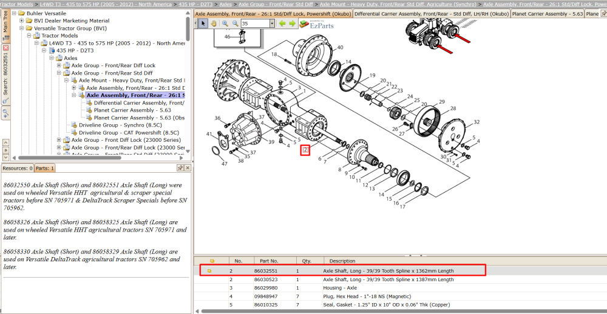Click breadcrumb Axle Group - Front/Rear Std Diff
Screen dimensions: 607x314
(x=275, y=4)
